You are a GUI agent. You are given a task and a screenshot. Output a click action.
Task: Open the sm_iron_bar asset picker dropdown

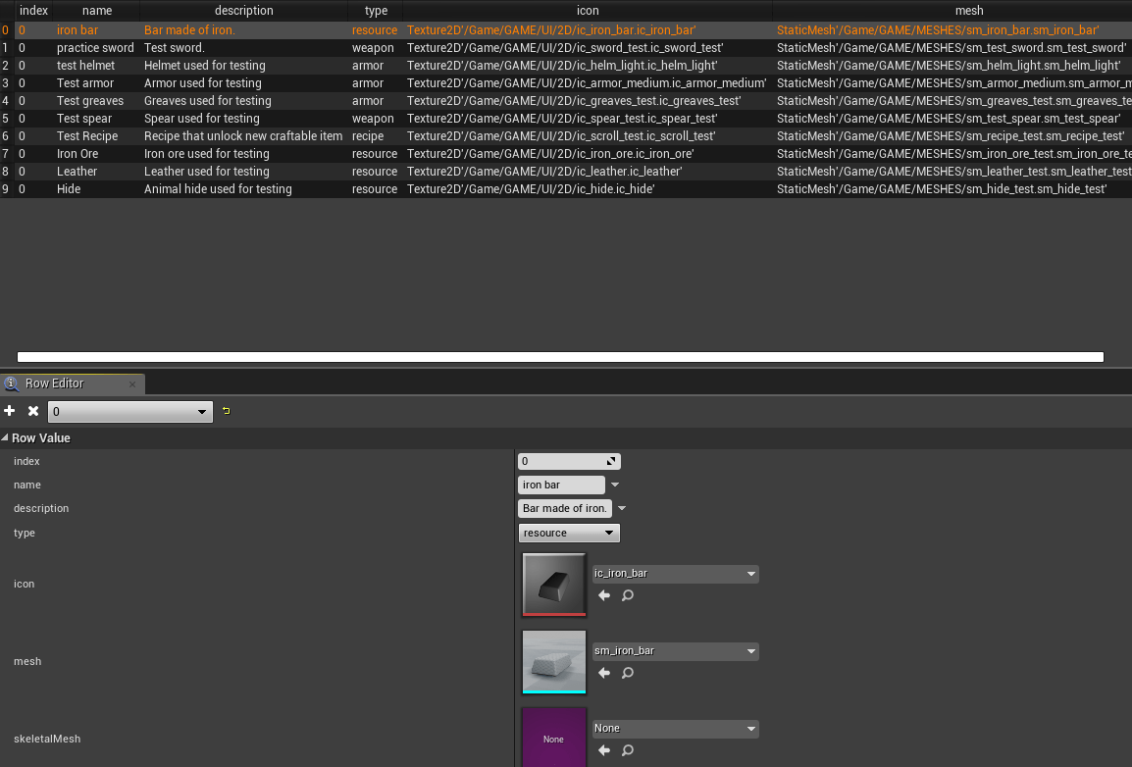675,651
